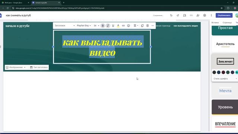Toggle bold formatting in text toolbar
Screen dimensions: 238x134
[103, 26]
